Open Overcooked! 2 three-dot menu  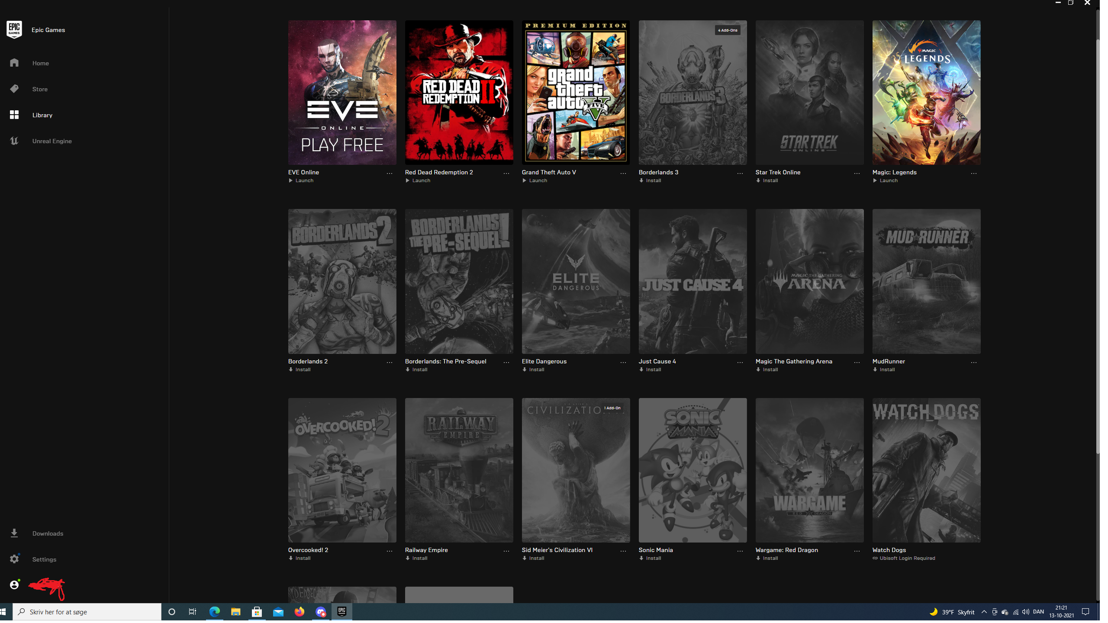[x=390, y=551]
